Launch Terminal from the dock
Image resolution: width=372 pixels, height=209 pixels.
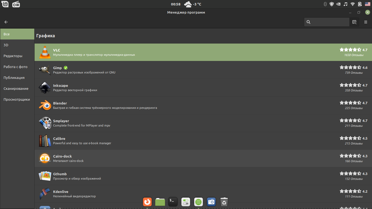tap(173, 202)
